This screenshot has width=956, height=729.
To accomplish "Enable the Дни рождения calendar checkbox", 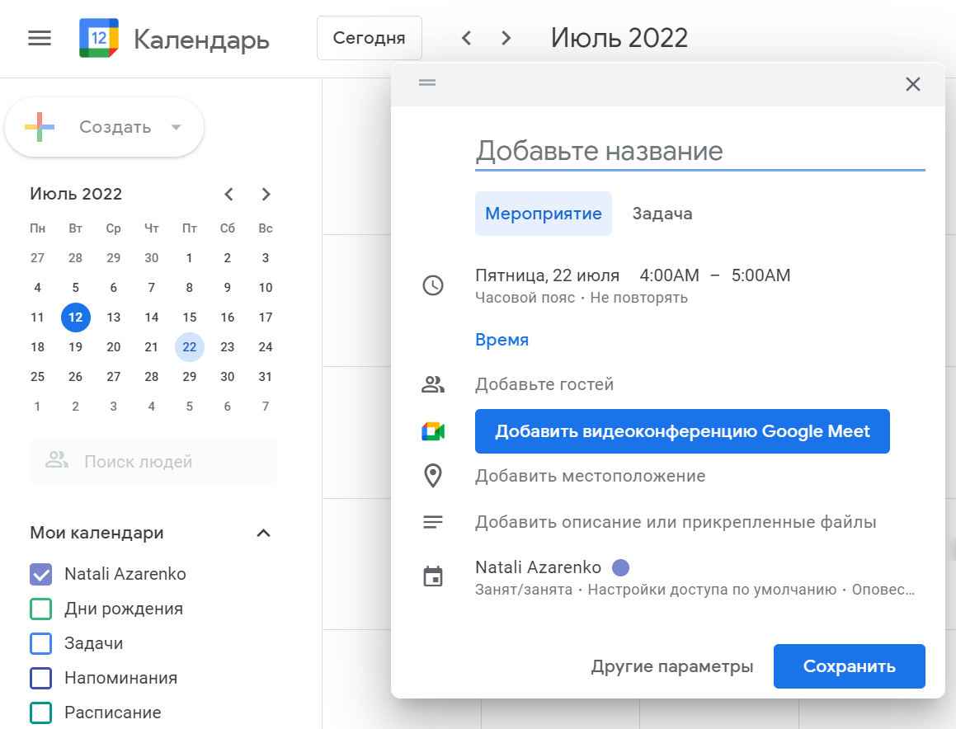I will [41, 609].
